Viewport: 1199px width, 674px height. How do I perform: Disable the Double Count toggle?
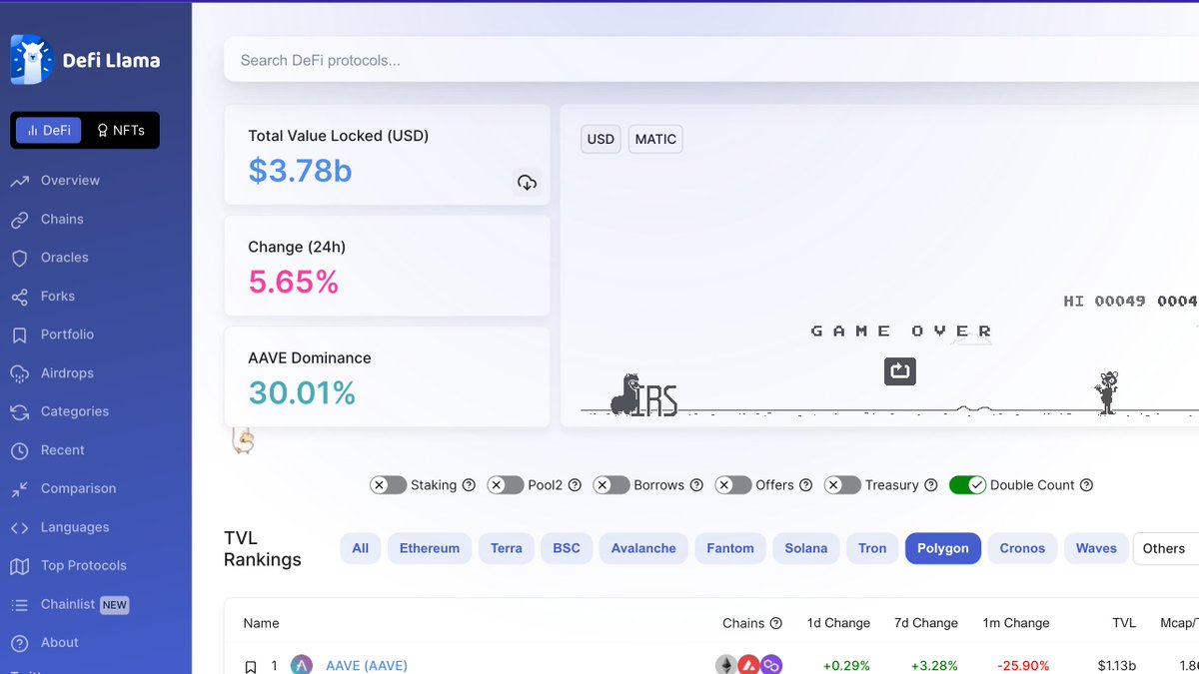[967, 485]
